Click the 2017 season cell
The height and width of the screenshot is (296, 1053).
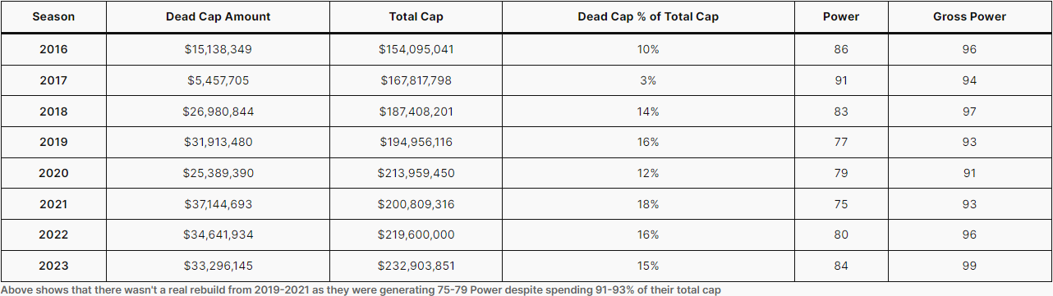pyautogui.click(x=53, y=80)
